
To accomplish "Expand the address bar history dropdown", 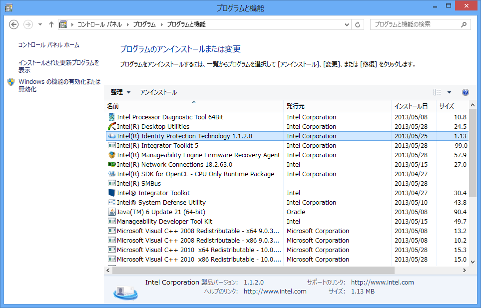I will coord(347,24).
